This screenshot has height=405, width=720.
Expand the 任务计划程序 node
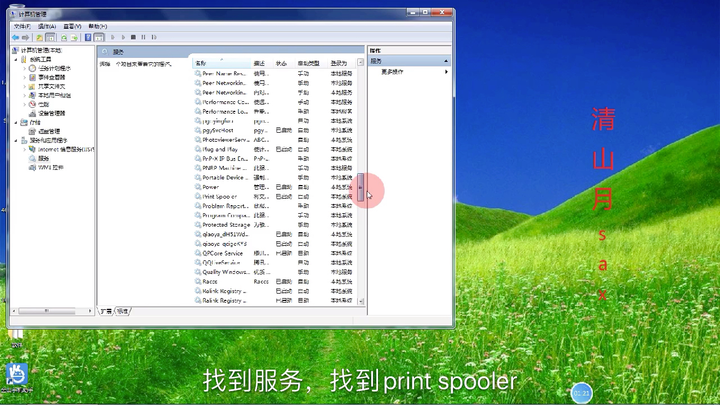[x=24, y=69]
